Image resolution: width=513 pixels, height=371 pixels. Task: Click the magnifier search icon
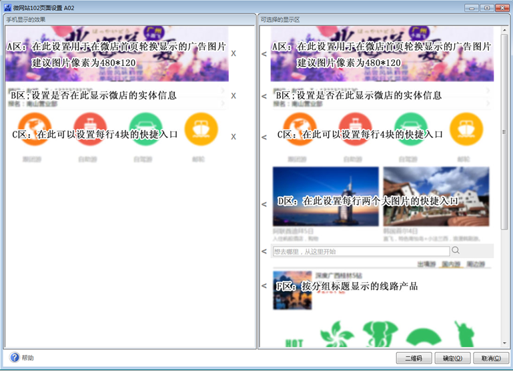click(x=456, y=251)
